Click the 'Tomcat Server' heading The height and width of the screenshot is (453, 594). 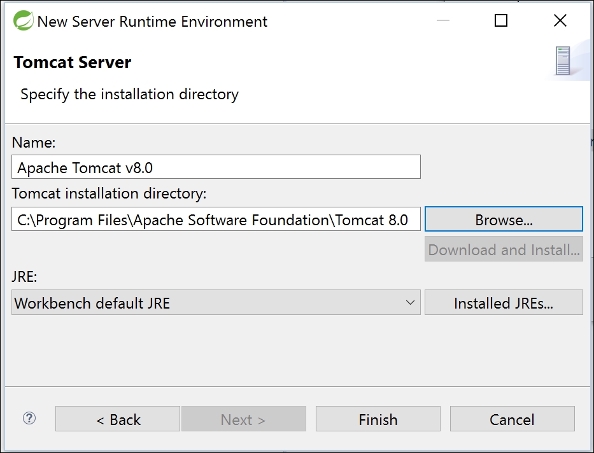[x=73, y=62]
